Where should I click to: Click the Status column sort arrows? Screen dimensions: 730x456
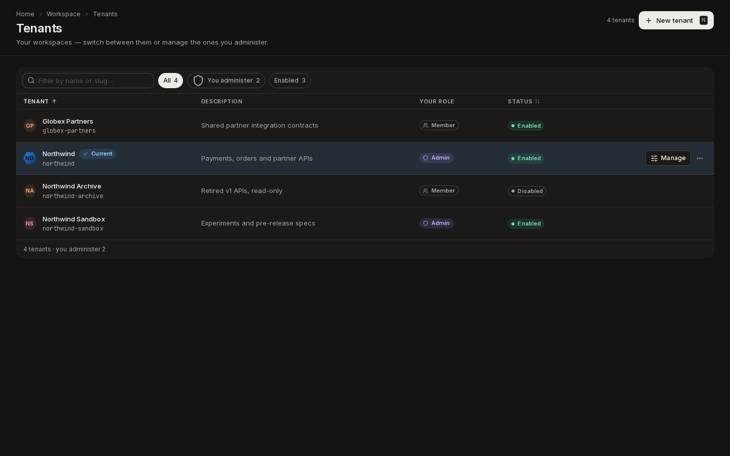[x=537, y=101]
